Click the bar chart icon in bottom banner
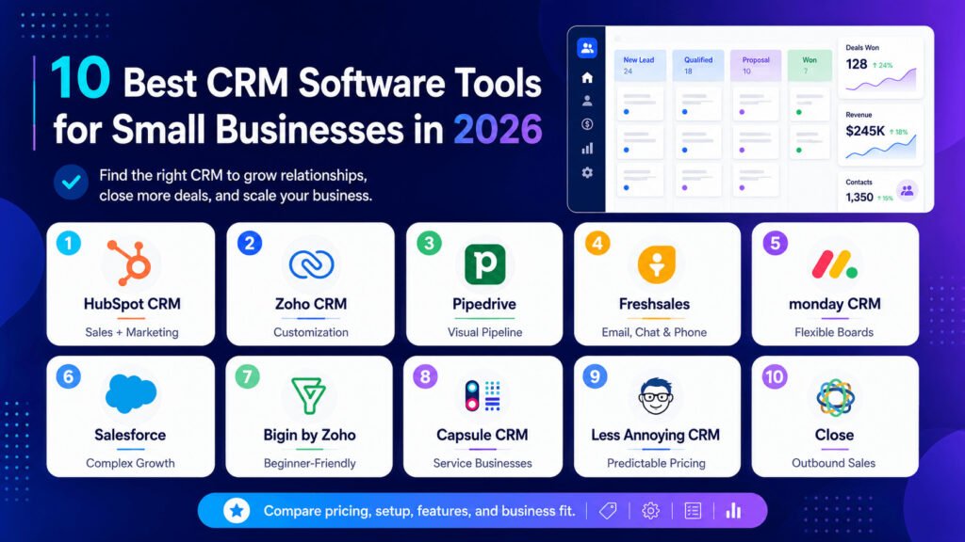 point(733,511)
